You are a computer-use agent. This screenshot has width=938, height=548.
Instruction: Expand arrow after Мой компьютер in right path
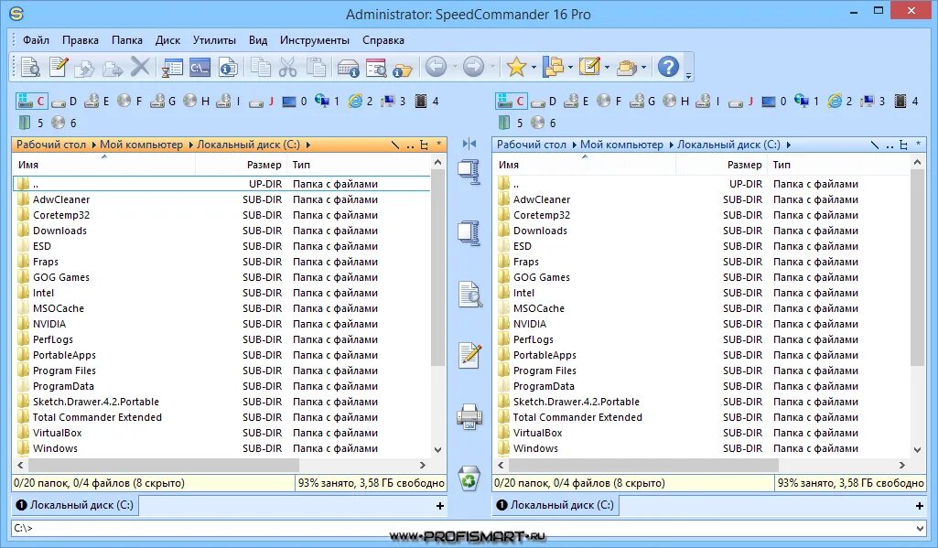(670, 145)
